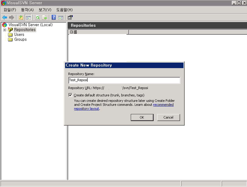Maximize the VisualSVN Server window

239,3
